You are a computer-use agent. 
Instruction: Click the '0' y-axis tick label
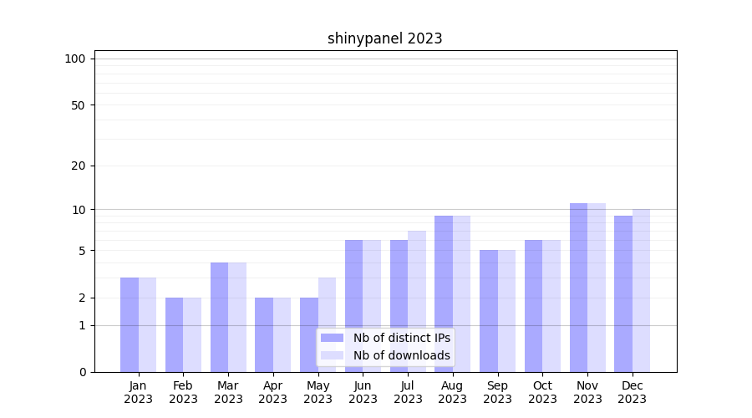click(x=82, y=372)
